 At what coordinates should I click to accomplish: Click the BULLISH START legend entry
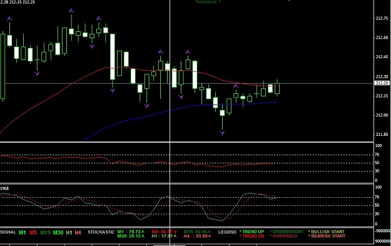pos(327,232)
